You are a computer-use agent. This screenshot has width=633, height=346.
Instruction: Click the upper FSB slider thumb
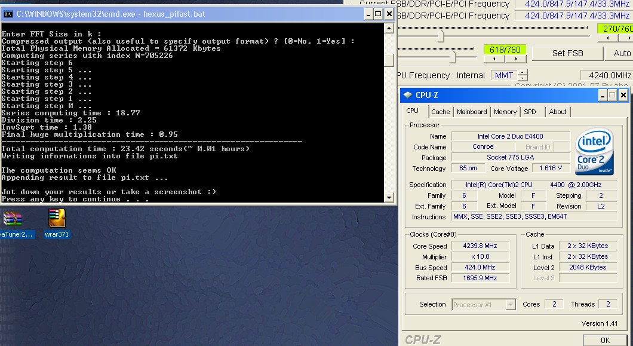[x=441, y=36]
